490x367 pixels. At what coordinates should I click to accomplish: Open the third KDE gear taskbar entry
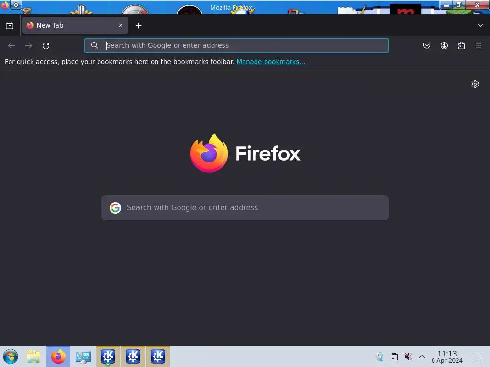point(158,356)
